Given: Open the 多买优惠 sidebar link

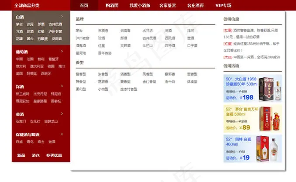Looking at the screenshot, I should tap(54, 155).
